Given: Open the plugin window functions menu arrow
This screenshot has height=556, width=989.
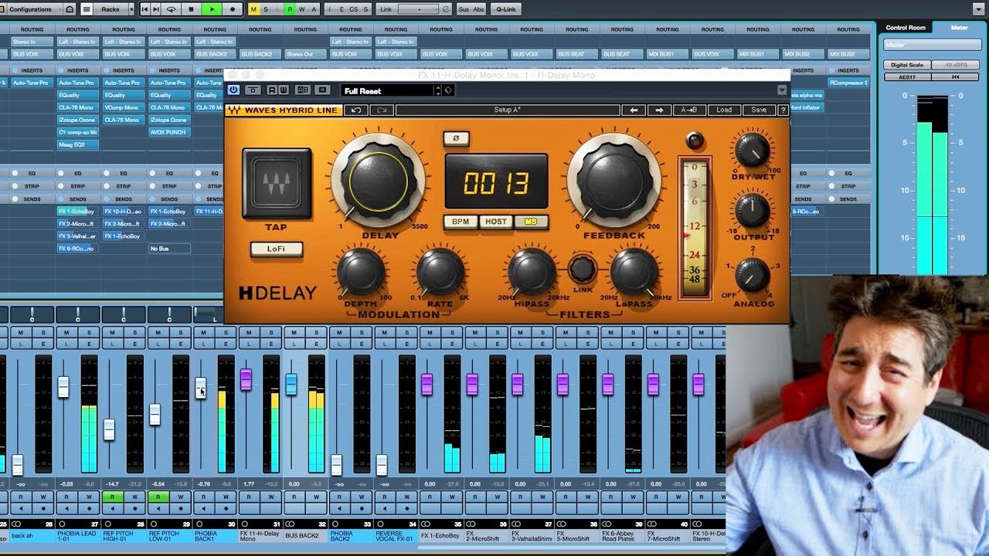Looking at the screenshot, I should [x=782, y=90].
